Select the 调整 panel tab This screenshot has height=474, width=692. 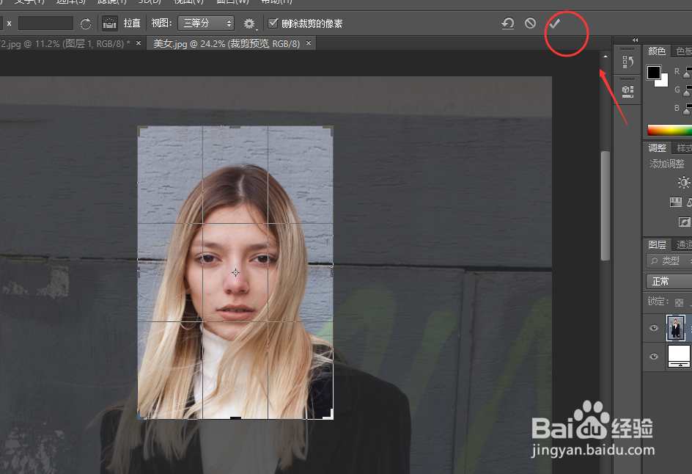pyautogui.click(x=657, y=147)
